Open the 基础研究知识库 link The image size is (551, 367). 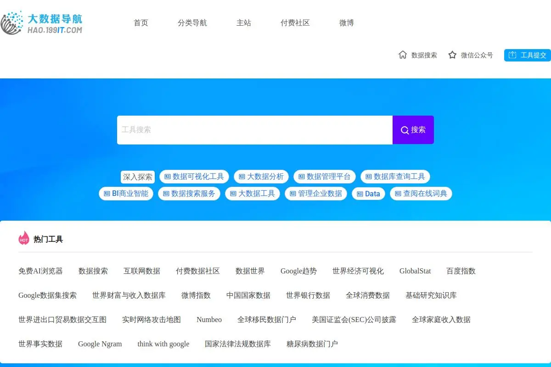[x=431, y=295]
